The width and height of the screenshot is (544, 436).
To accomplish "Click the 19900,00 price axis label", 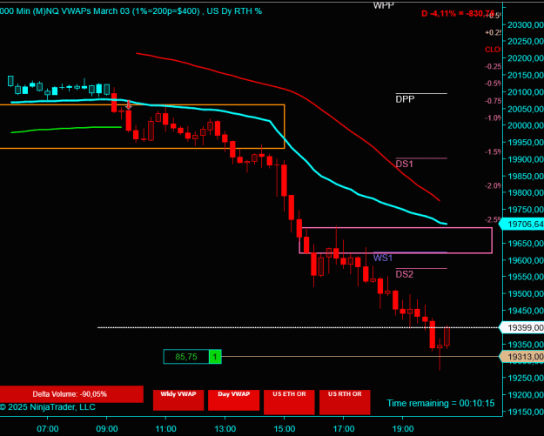I will (525, 159).
